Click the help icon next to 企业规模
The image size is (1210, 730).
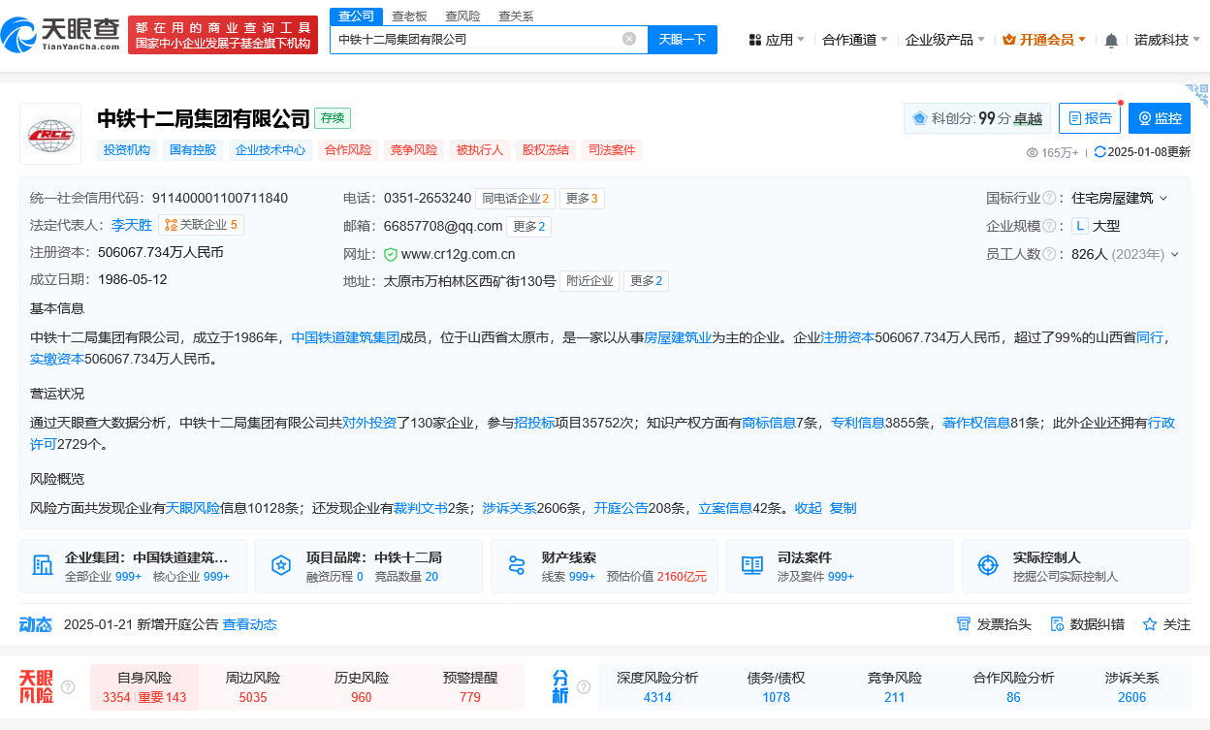click(x=1049, y=226)
